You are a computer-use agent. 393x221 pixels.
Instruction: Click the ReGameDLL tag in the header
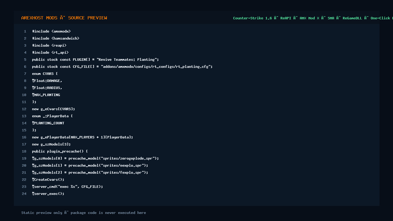click(x=352, y=18)
